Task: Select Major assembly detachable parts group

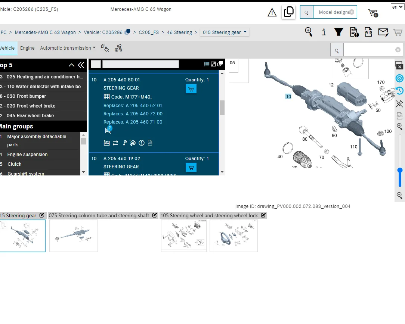Action: 40,141
